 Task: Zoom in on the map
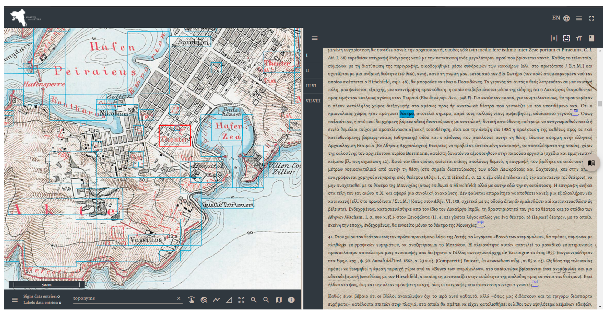(254, 300)
